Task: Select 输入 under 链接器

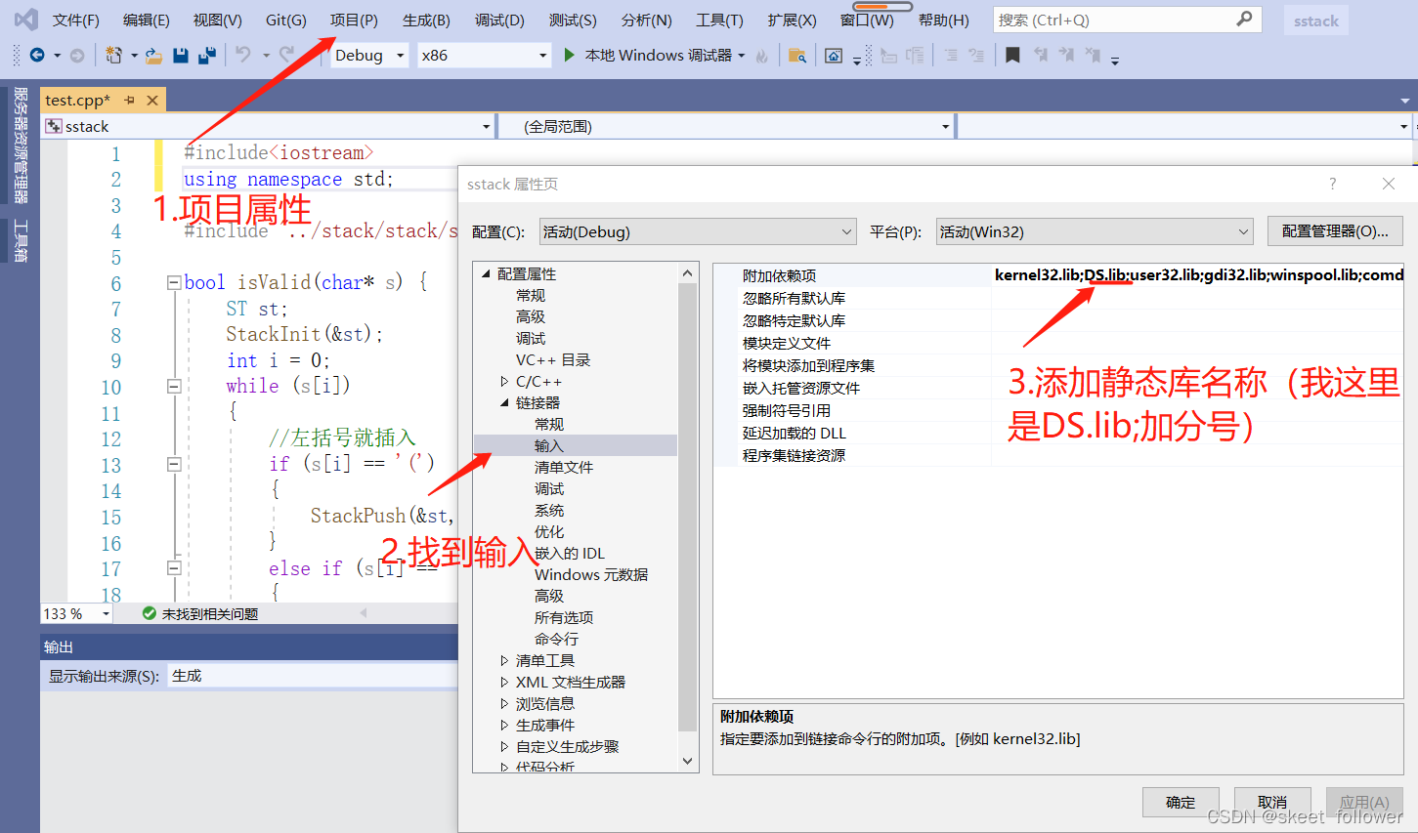Action: pyautogui.click(x=549, y=445)
